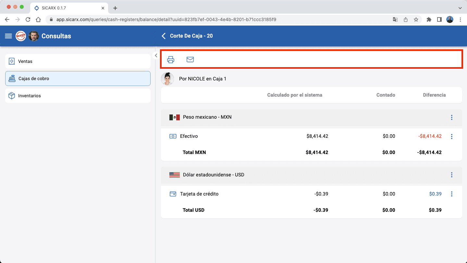
Task: Open options menu for Peso mexicano - MXN
Action: (451, 117)
